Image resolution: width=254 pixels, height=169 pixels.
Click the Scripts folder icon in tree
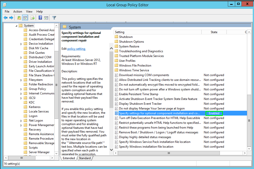pos(25,147)
